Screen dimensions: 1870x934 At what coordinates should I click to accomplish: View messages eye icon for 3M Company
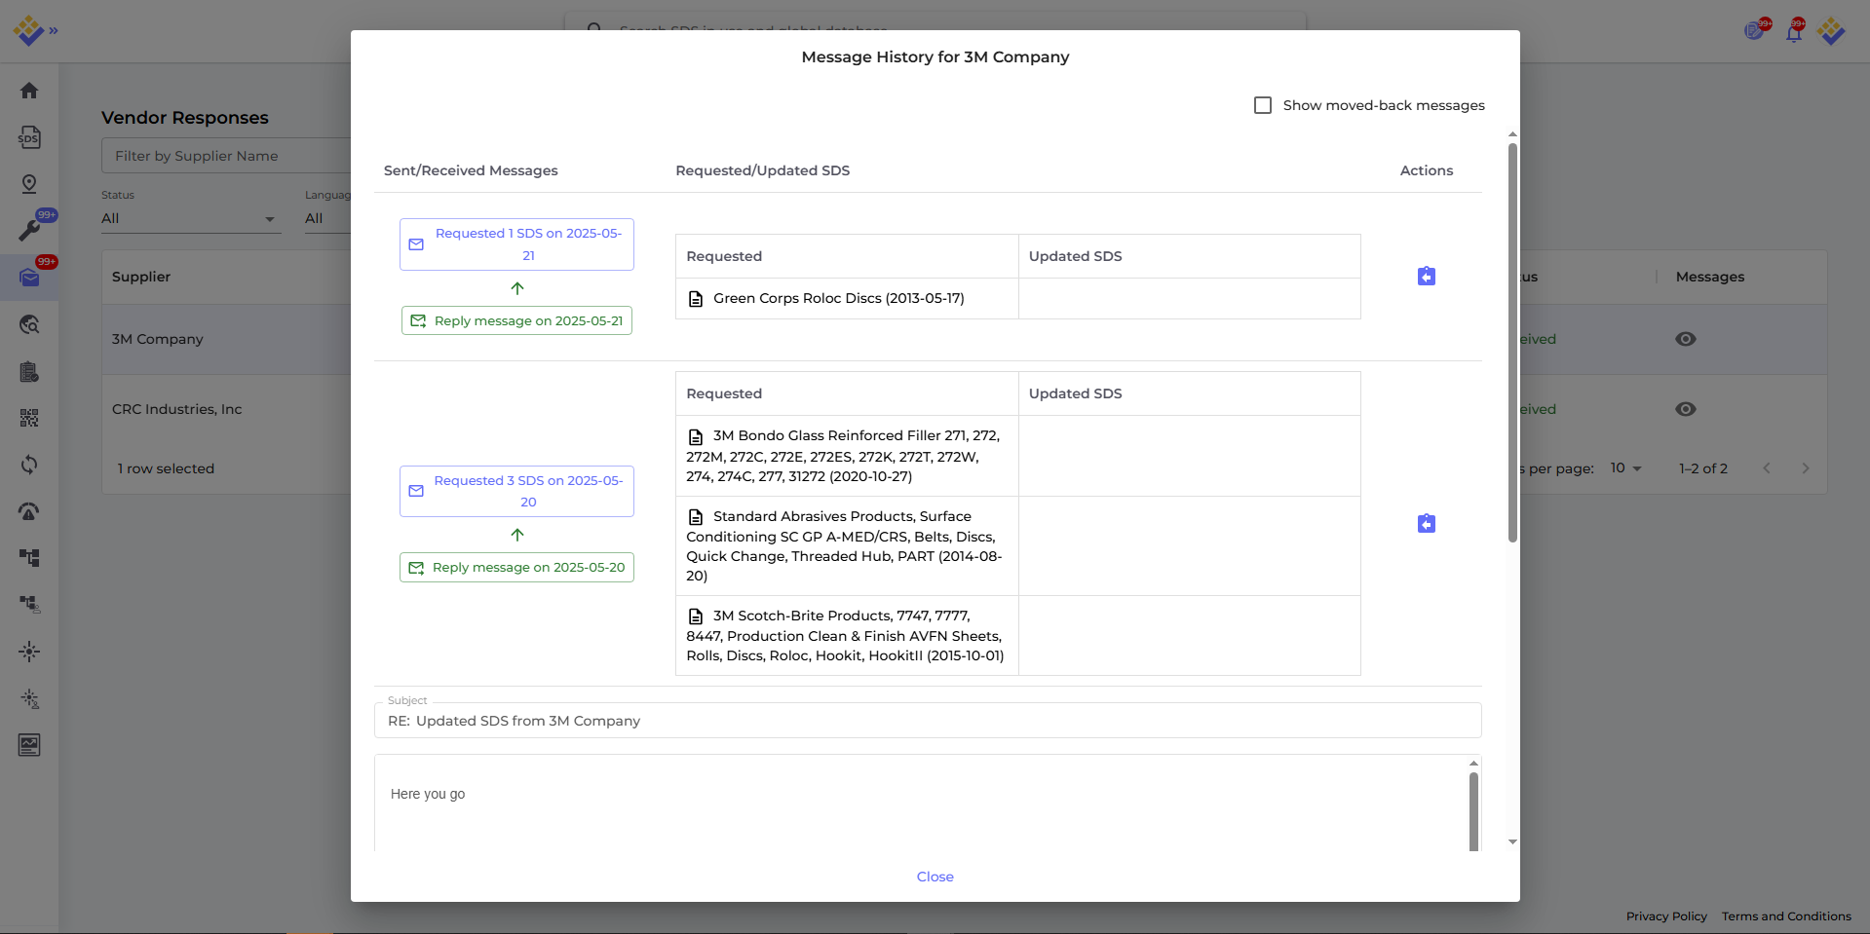point(1686,339)
